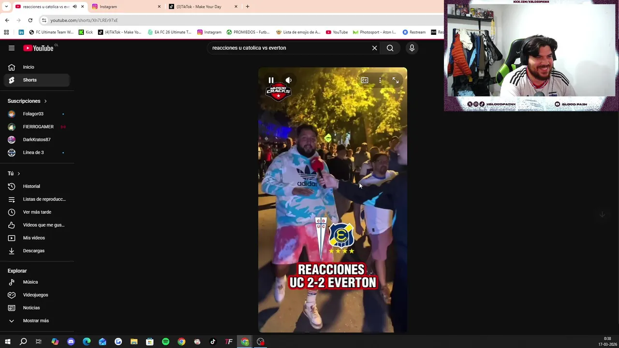Open the Windows Start menu
Screen dimensions: 619x348
pos(7,342)
